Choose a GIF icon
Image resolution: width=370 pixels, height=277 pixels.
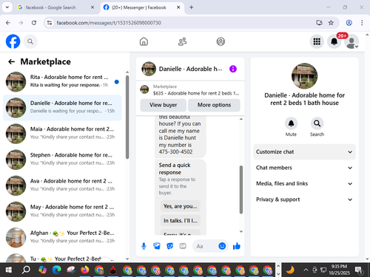[x=183, y=246]
